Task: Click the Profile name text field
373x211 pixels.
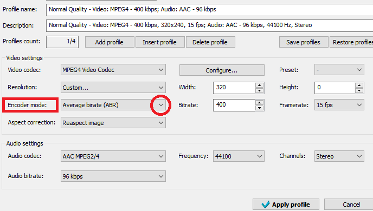Action: pyautogui.click(x=209, y=10)
